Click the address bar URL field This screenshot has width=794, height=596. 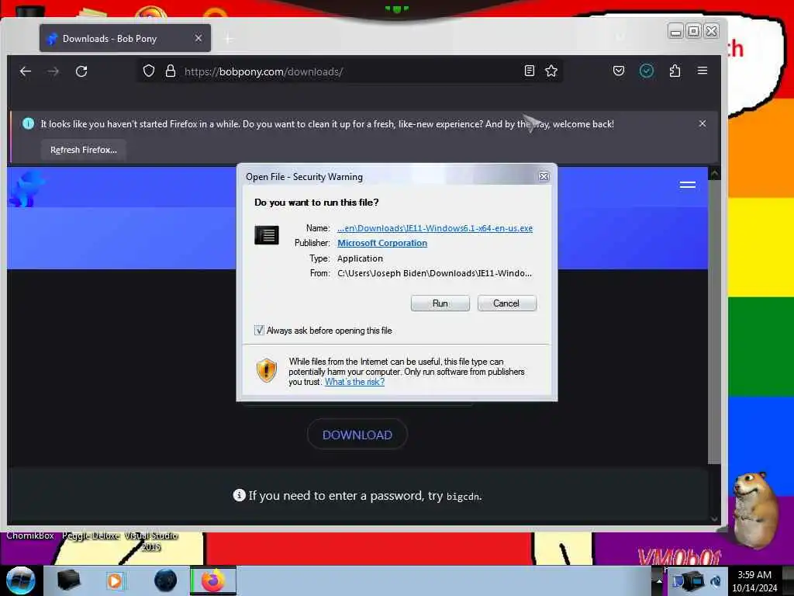tap(350, 71)
